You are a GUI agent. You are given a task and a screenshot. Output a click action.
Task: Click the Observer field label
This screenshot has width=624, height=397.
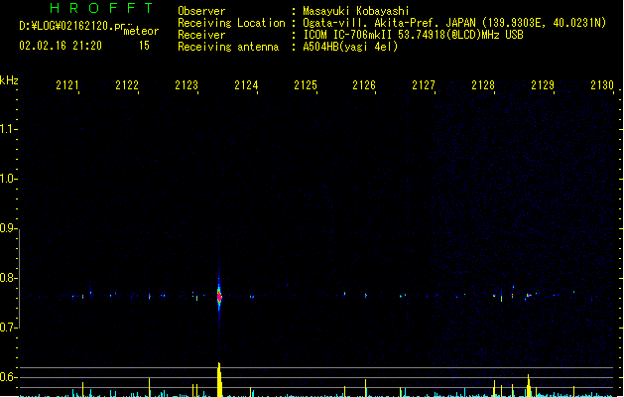pos(201,11)
